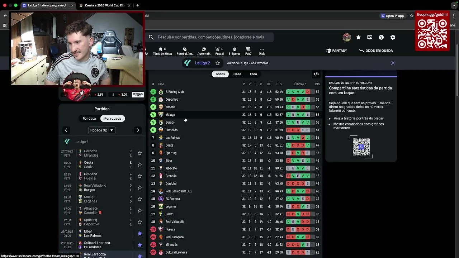The image size is (459, 258).
Task: Open Automob. motorsport category
Action: [204, 51]
